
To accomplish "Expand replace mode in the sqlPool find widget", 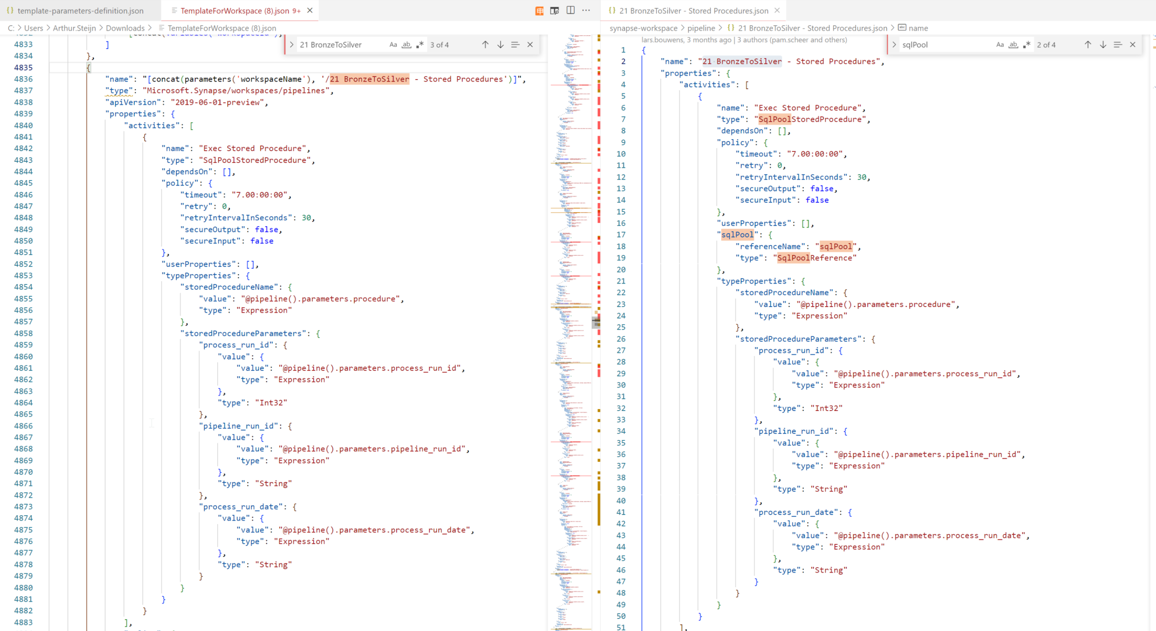I will click(894, 45).
